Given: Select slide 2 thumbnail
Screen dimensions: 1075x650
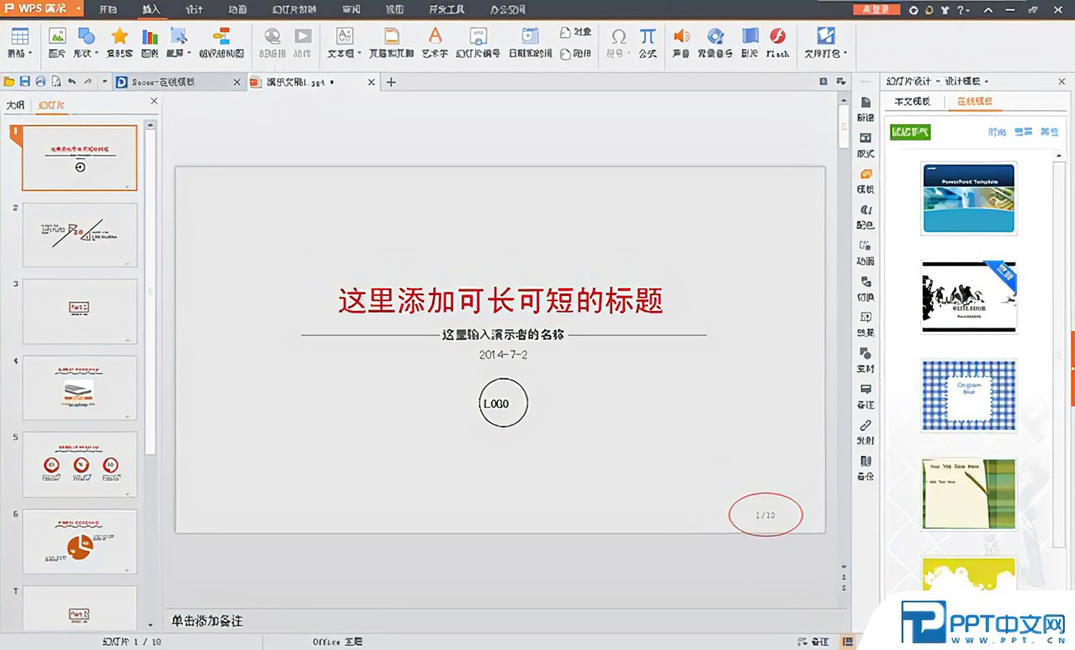Looking at the screenshot, I should 79,235.
